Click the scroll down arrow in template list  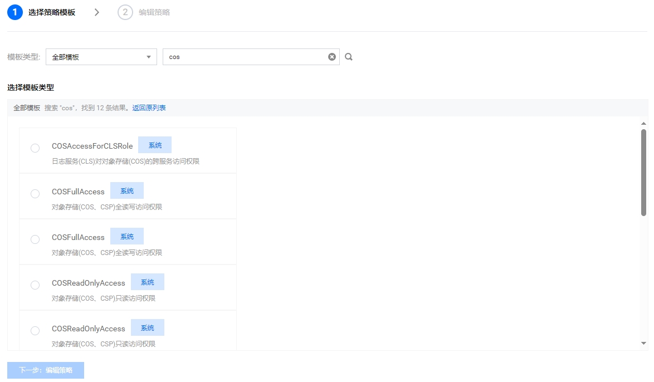pos(643,344)
